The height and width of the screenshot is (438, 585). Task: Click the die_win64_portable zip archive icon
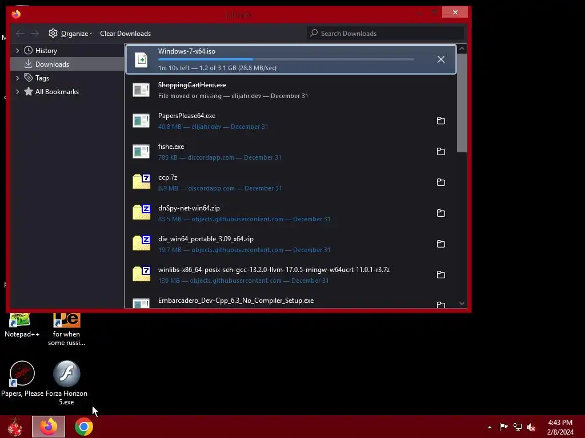tap(142, 243)
